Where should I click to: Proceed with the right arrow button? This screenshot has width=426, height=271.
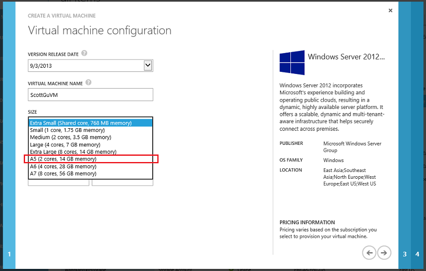pos(384,253)
